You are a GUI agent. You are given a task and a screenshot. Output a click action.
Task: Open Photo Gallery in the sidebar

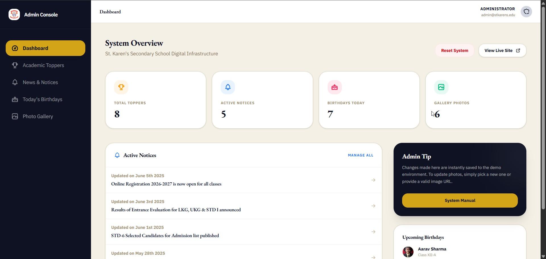coord(45,116)
